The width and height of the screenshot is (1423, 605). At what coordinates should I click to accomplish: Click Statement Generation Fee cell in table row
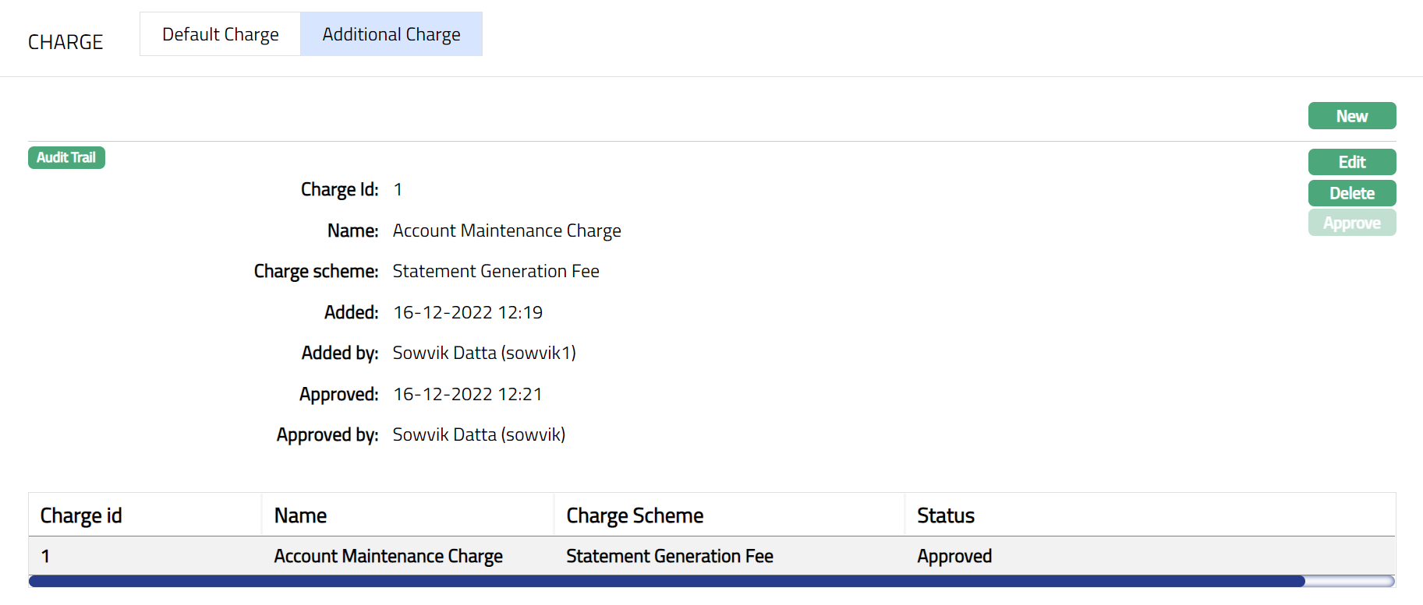pos(669,556)
